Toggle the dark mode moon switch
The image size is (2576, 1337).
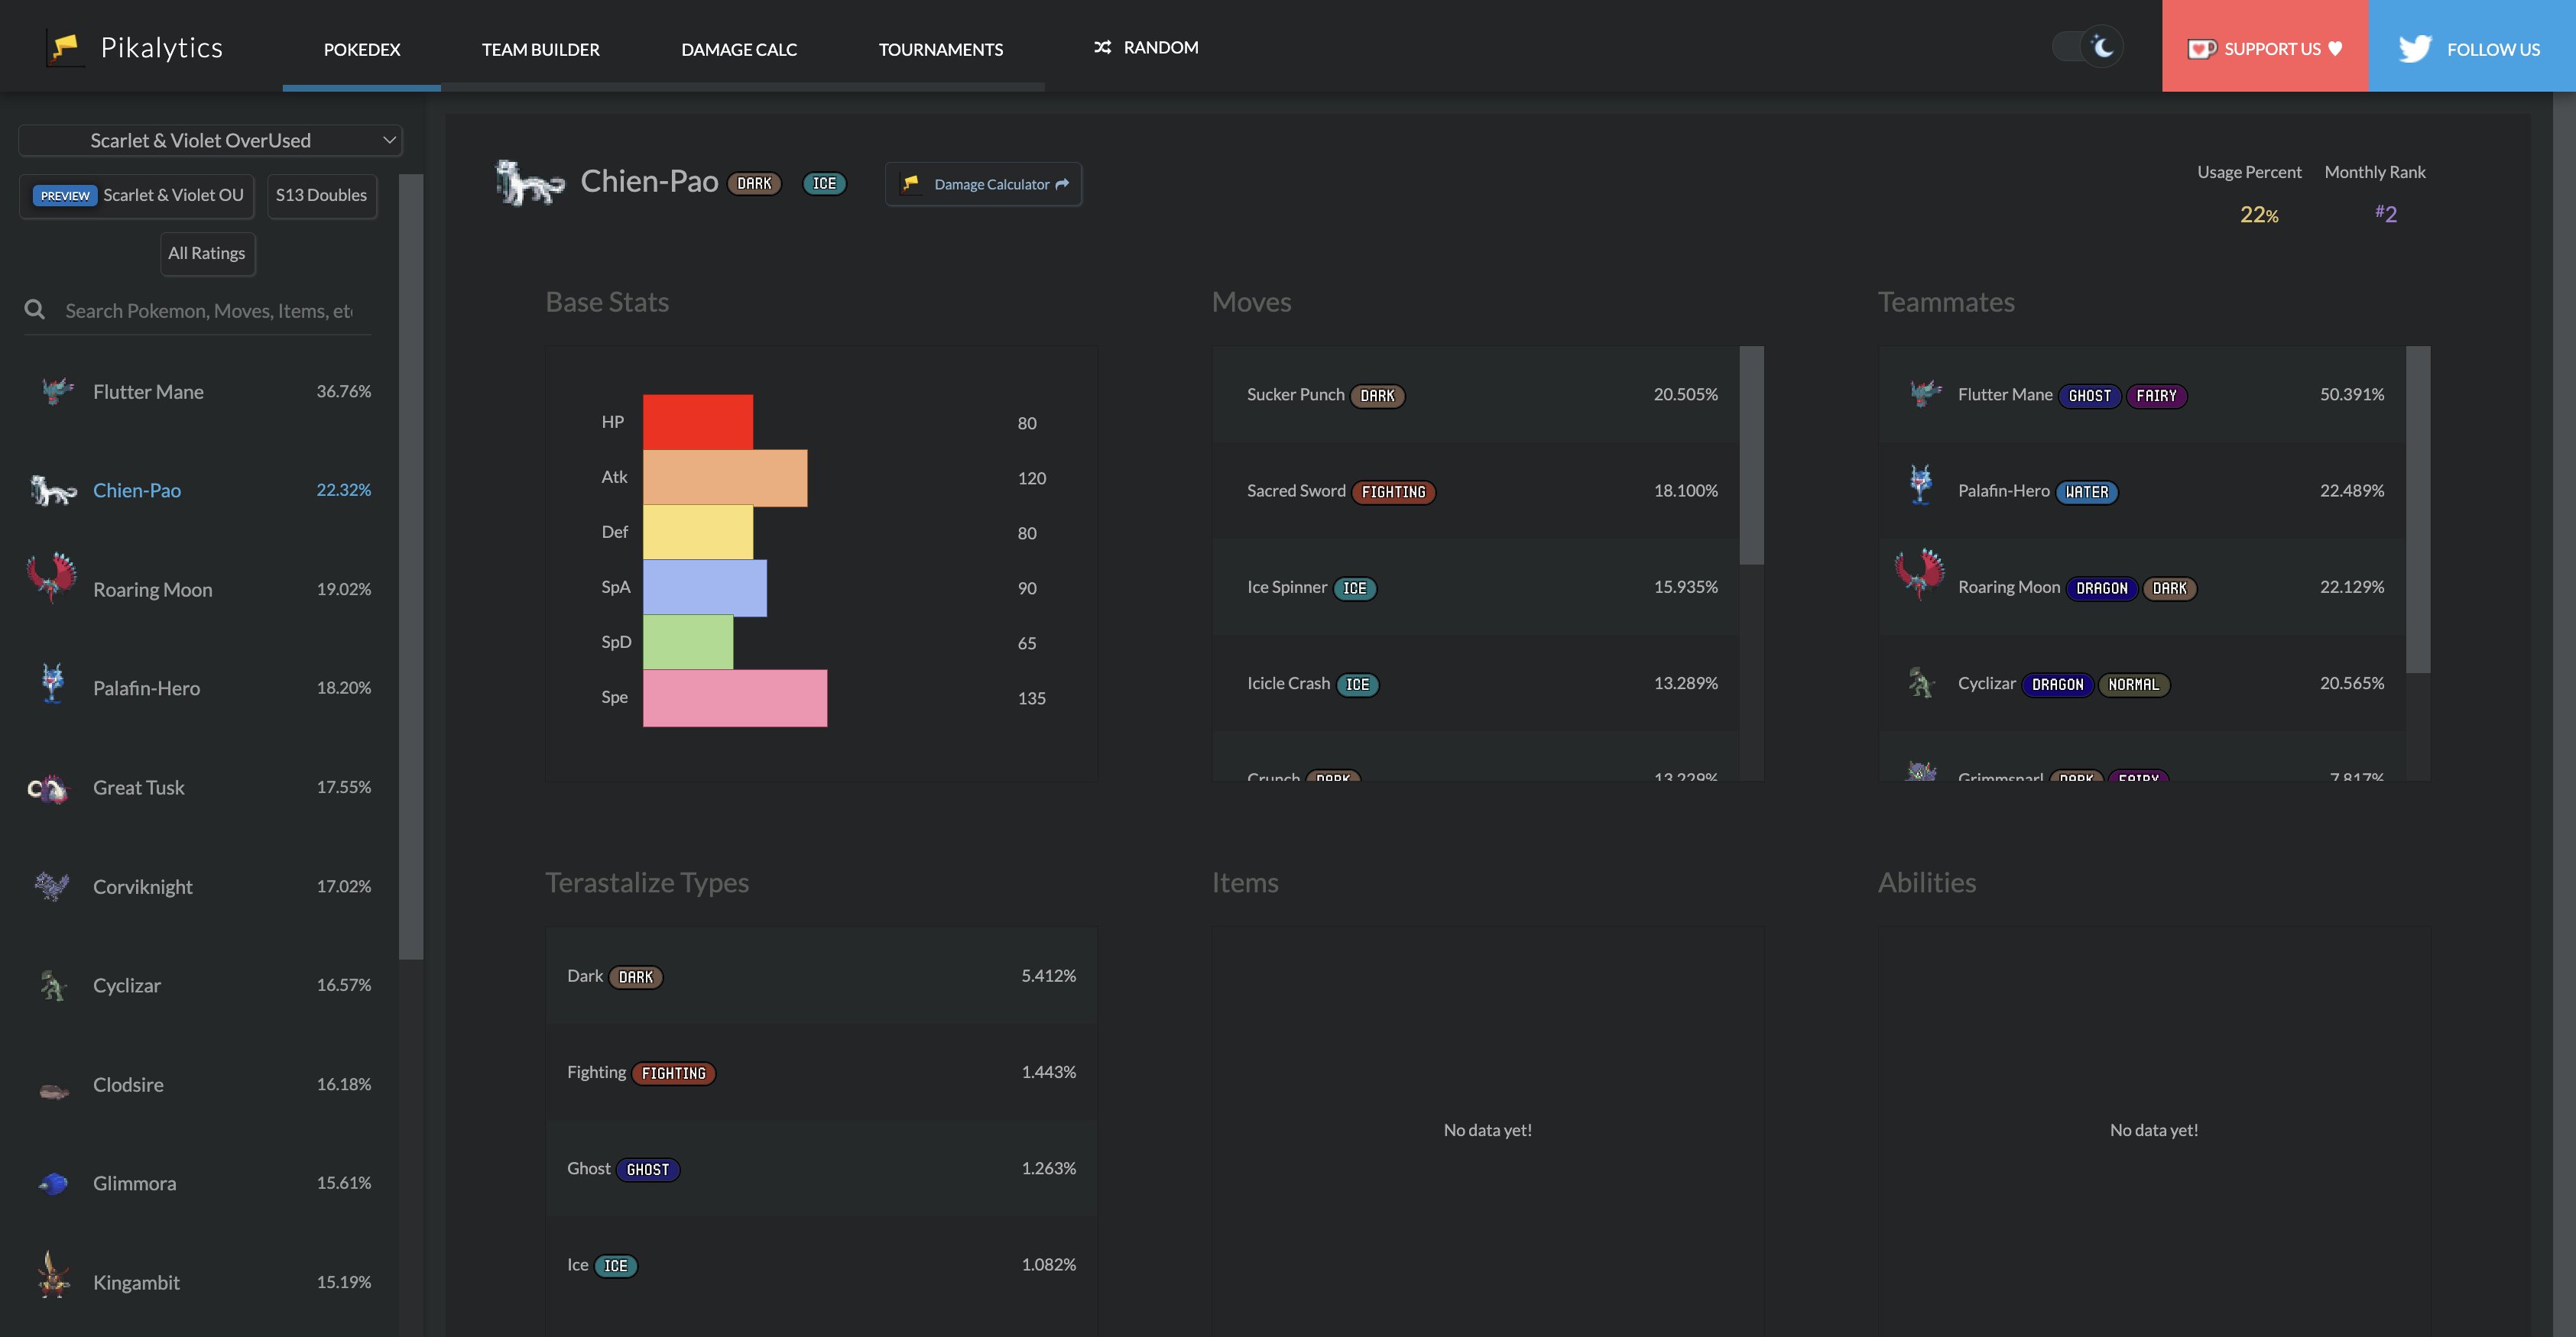tap(2087, 47)
